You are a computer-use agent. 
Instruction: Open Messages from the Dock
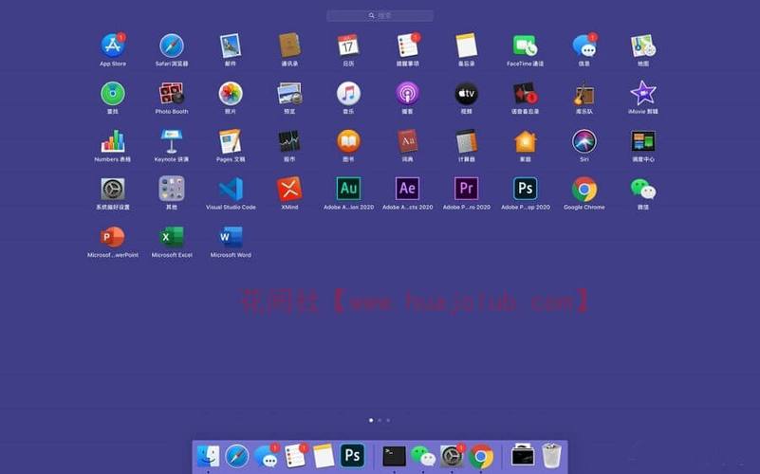click(x=266, y=456)
